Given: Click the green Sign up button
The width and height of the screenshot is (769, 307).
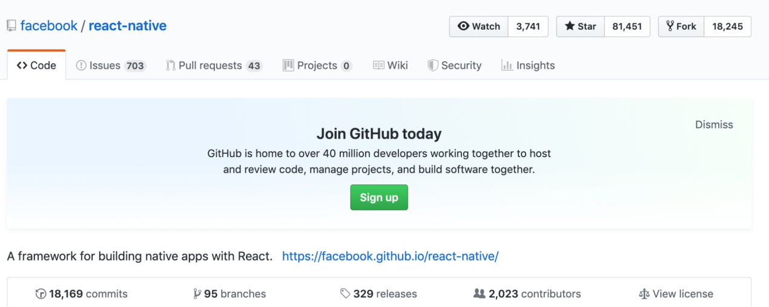Looking at the screenshot, I should click(379, 198).
